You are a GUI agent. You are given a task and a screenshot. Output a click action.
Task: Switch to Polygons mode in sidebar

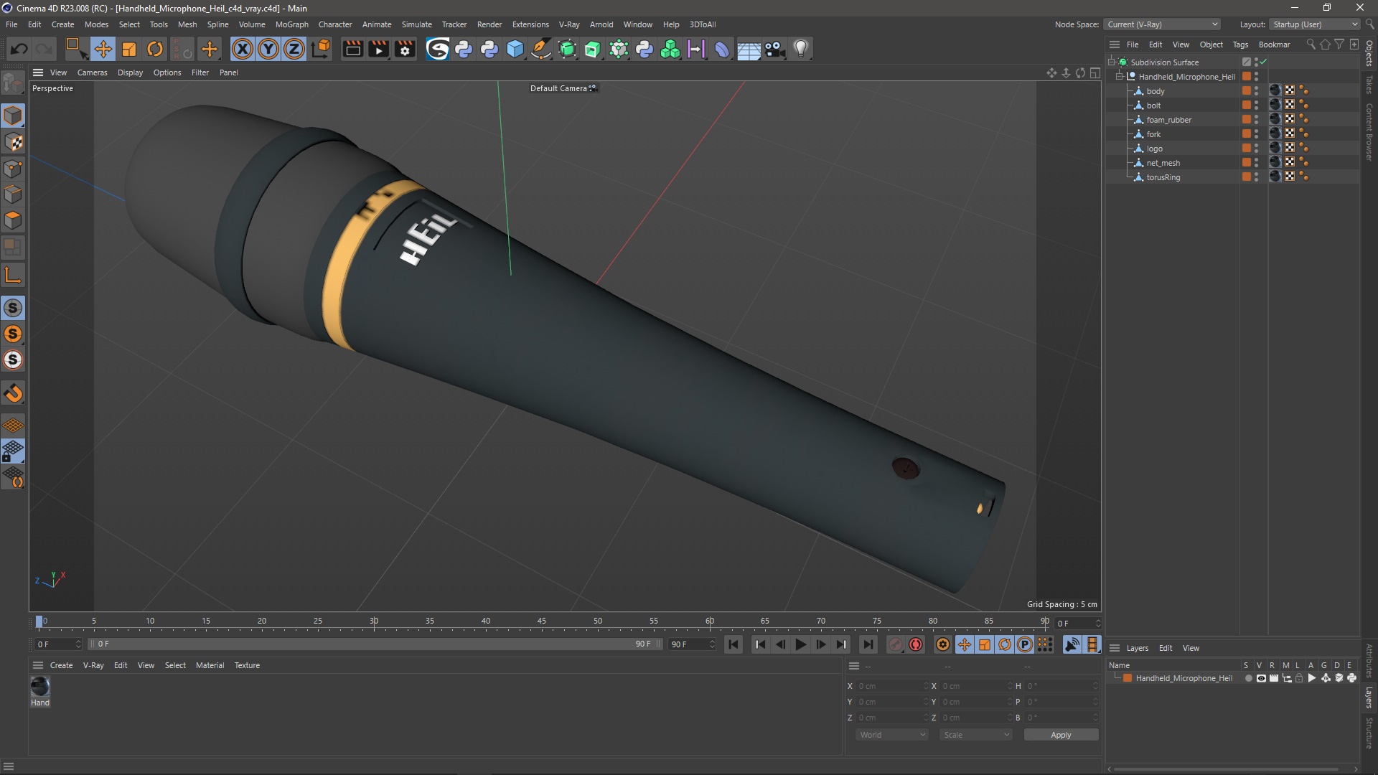click(13, 220)
